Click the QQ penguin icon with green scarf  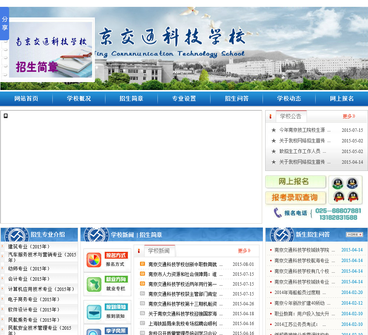point(338,183)
